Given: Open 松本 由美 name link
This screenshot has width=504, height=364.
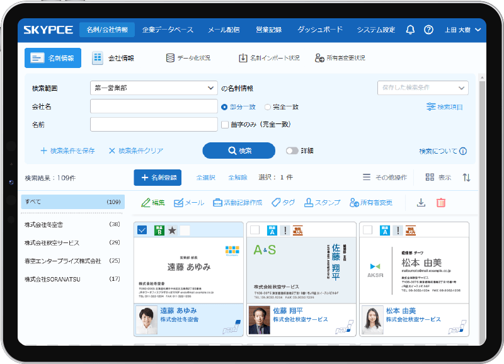Looking at the screenshot, I should (401, 311).
